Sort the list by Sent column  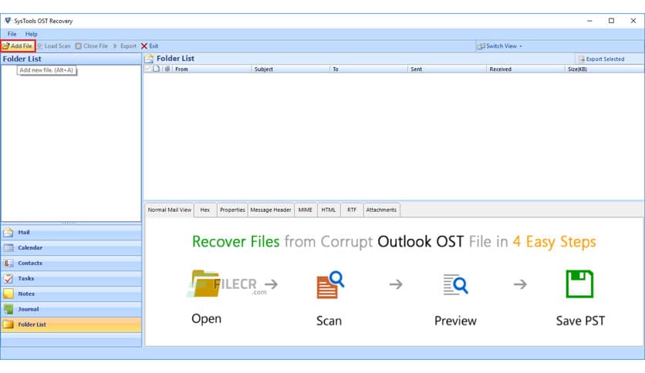pos(447,69)
